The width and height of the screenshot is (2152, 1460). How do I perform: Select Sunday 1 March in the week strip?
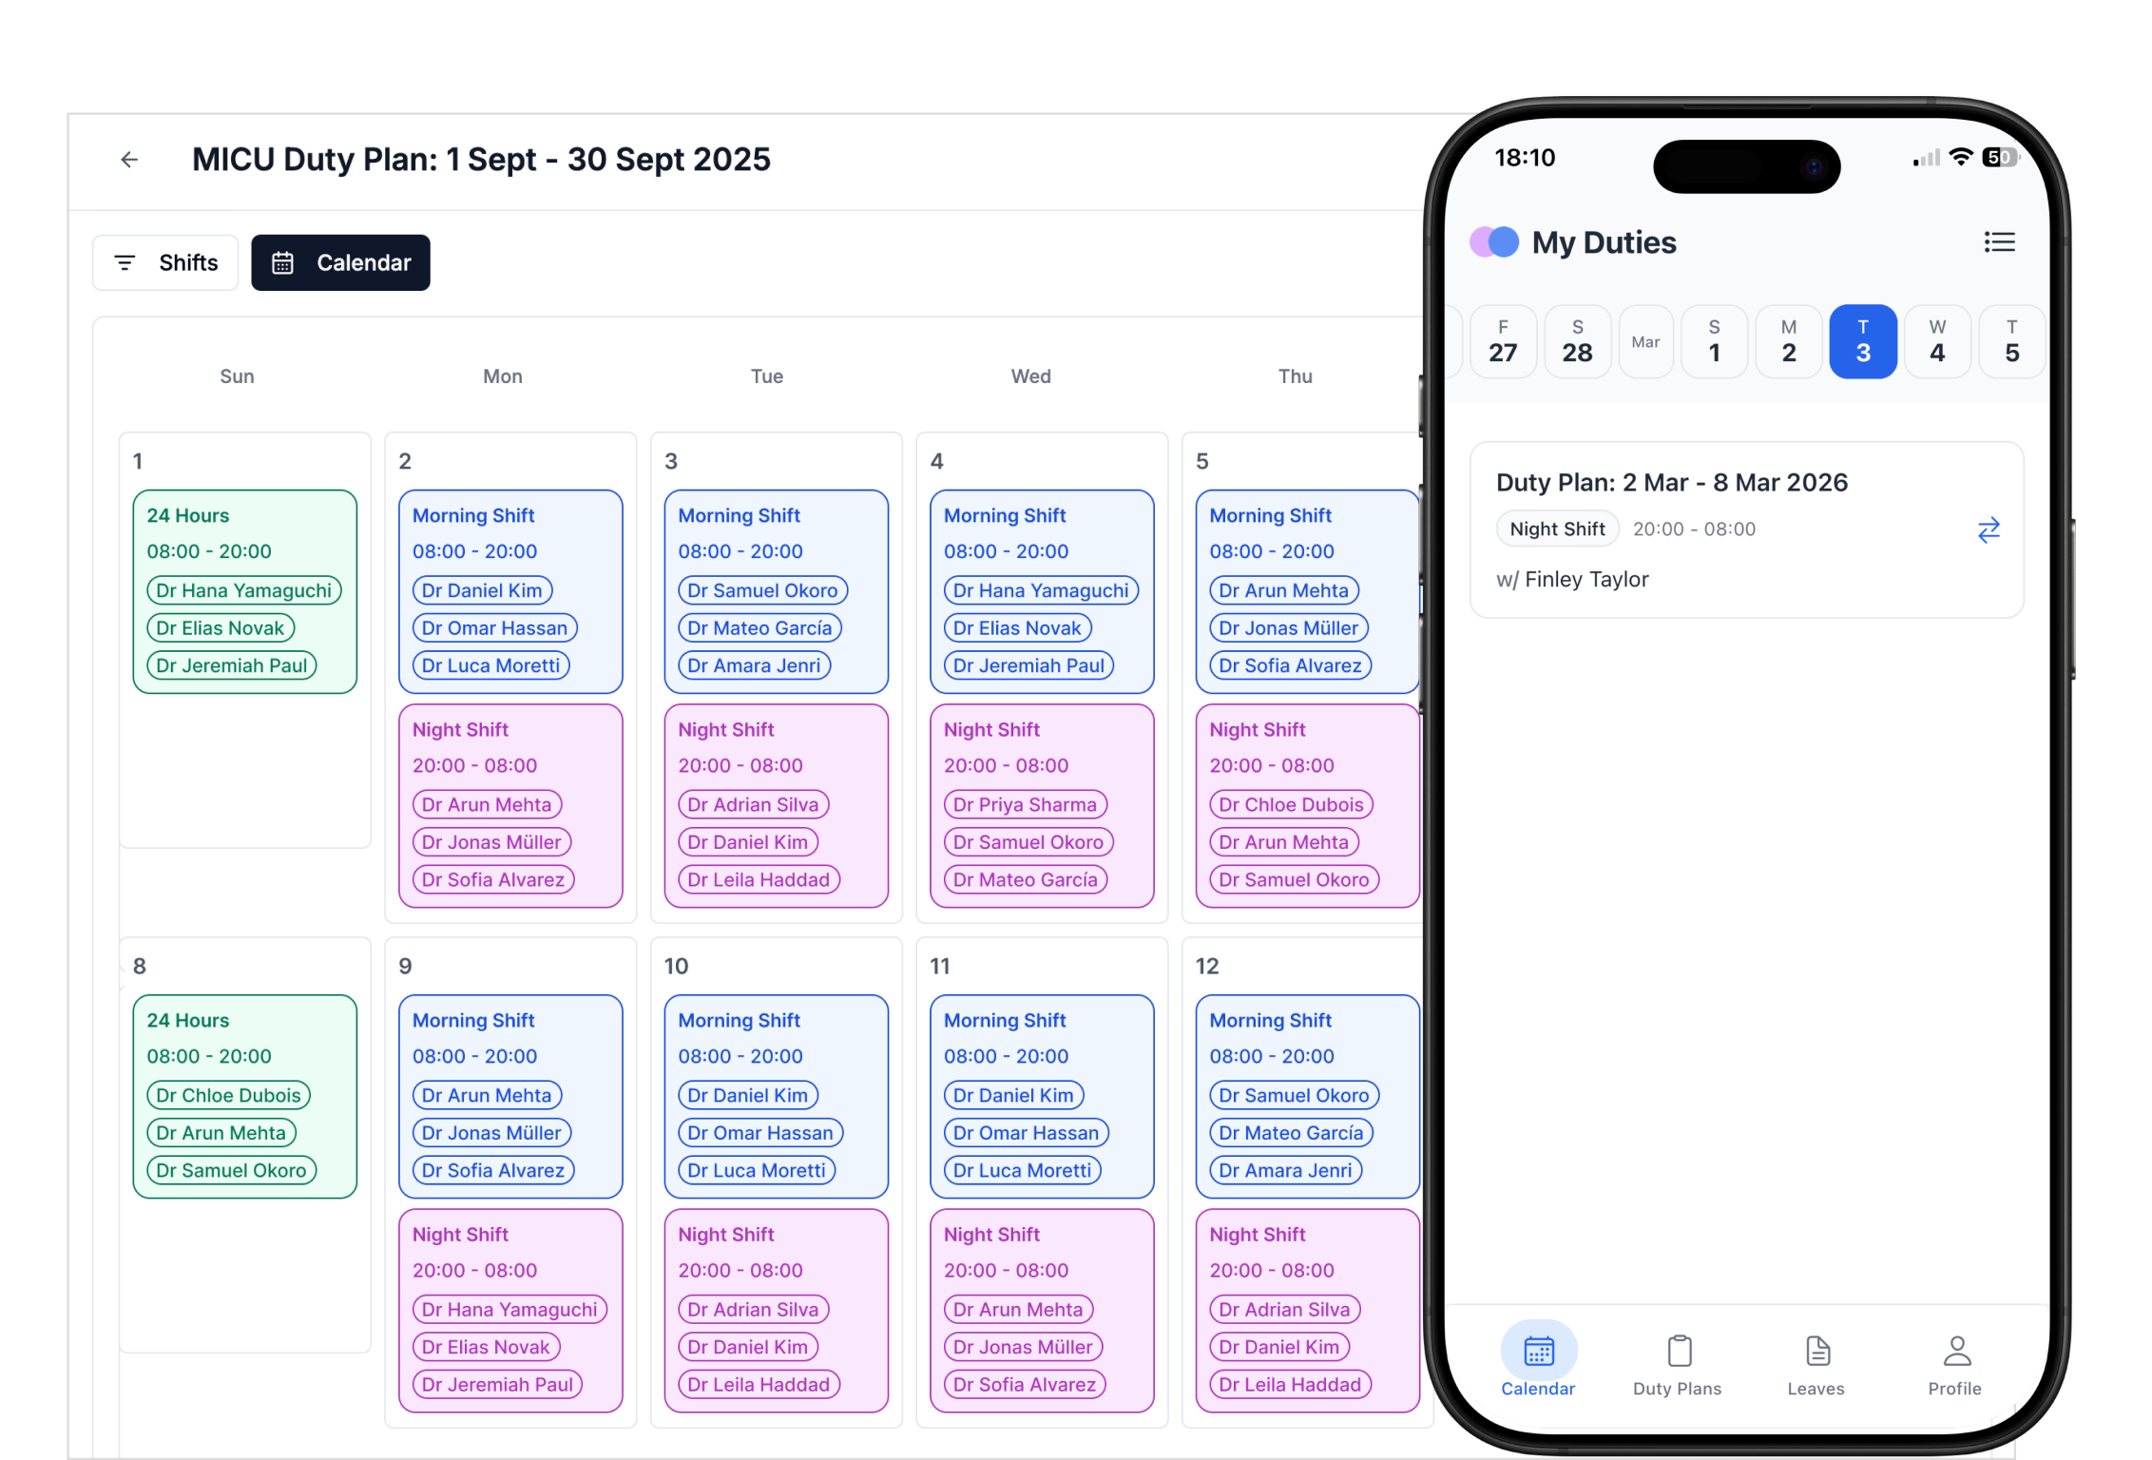pos(1715,340)
